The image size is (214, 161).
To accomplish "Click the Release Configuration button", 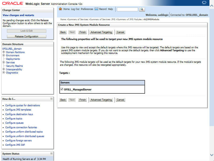I will click(x=26, y=36).
